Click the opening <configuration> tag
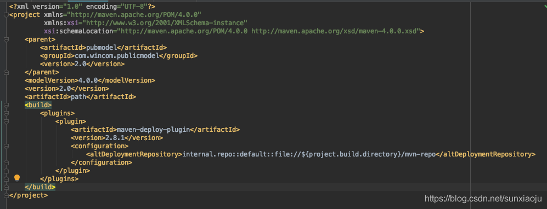Image resolution: width=547 pixels, height=209 pixels. pyautogui.click(x=99, y=146)
